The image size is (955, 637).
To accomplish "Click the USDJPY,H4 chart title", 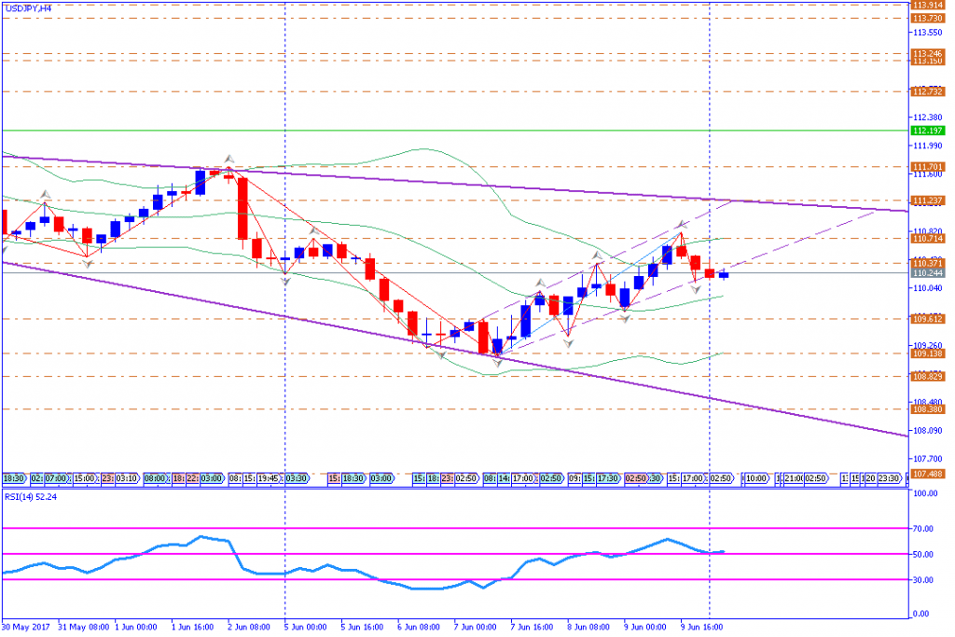I will click(27, 9).
